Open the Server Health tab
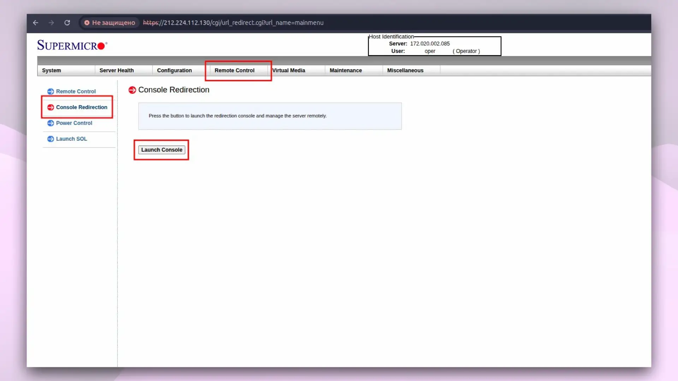The image size is (678, 381). (124, 70)
